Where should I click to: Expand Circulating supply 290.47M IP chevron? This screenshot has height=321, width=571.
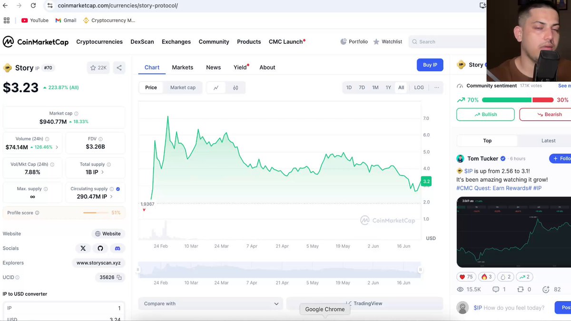[x=111, y=196]
